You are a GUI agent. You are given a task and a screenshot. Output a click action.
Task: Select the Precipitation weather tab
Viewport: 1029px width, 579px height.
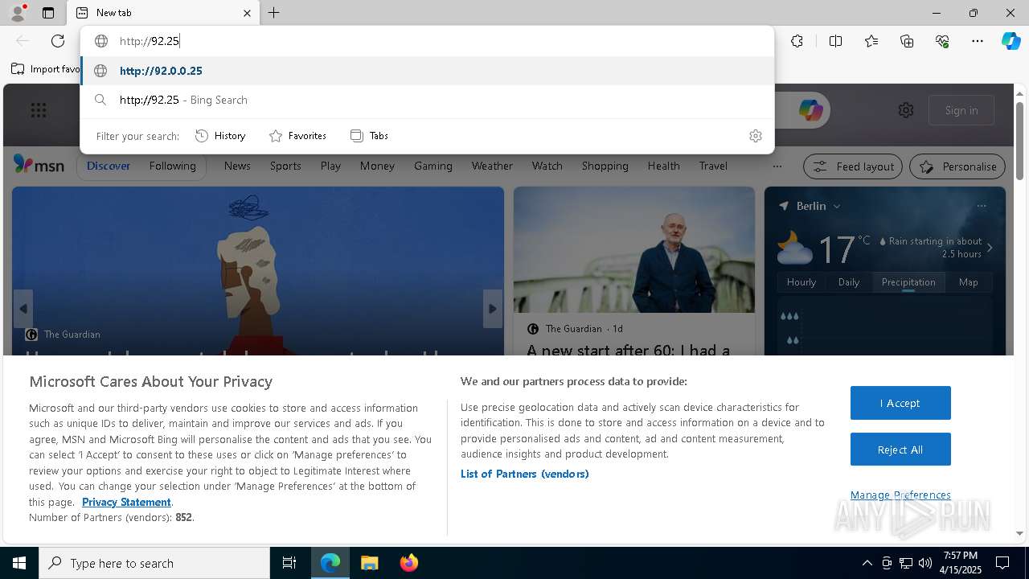tap(908, 282)
